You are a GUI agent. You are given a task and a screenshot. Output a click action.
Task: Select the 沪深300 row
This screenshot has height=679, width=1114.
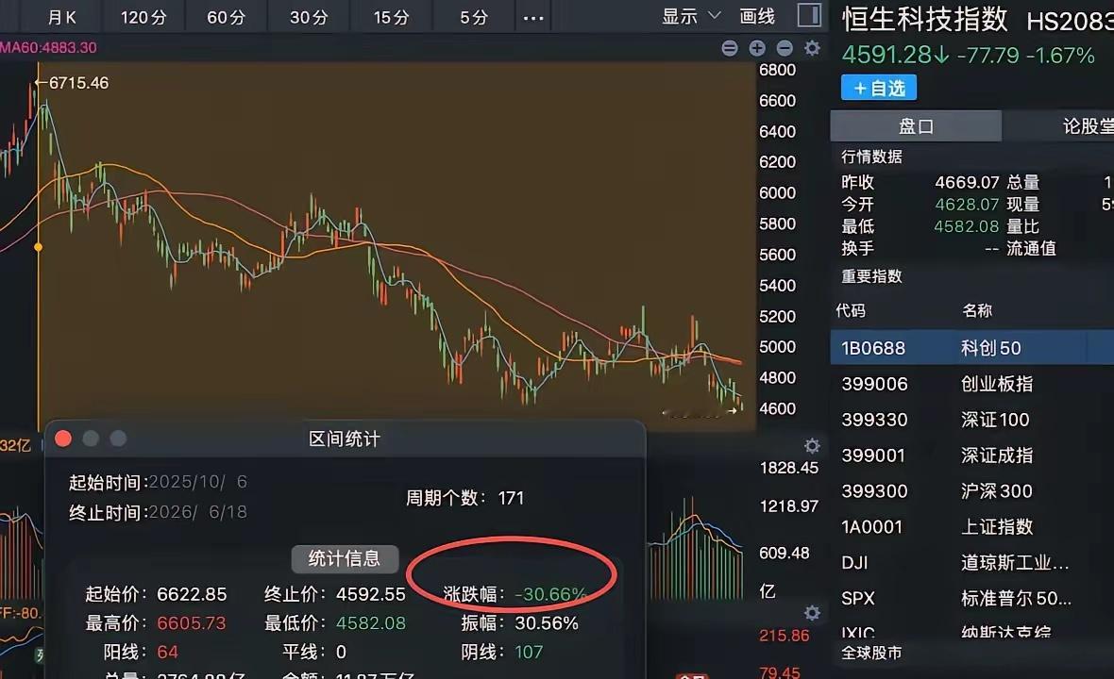(x=971, y=491)
